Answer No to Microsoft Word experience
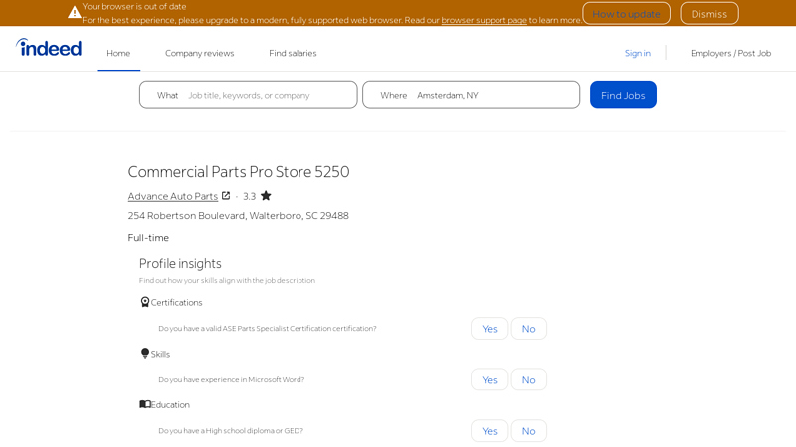Image resolution: width=796 pixels, height=447 pixels. pyautogui.click(x=528, y=379)
